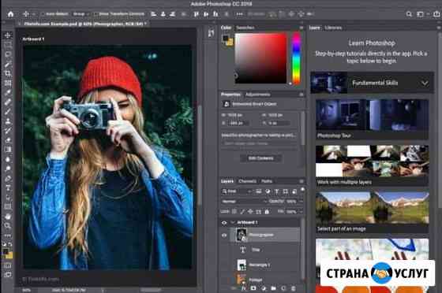
Task: Click the foreground color swatch in toolbox
Action: [x=6, y=252]
